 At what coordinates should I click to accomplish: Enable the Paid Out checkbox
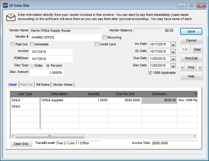click(13, 44)
